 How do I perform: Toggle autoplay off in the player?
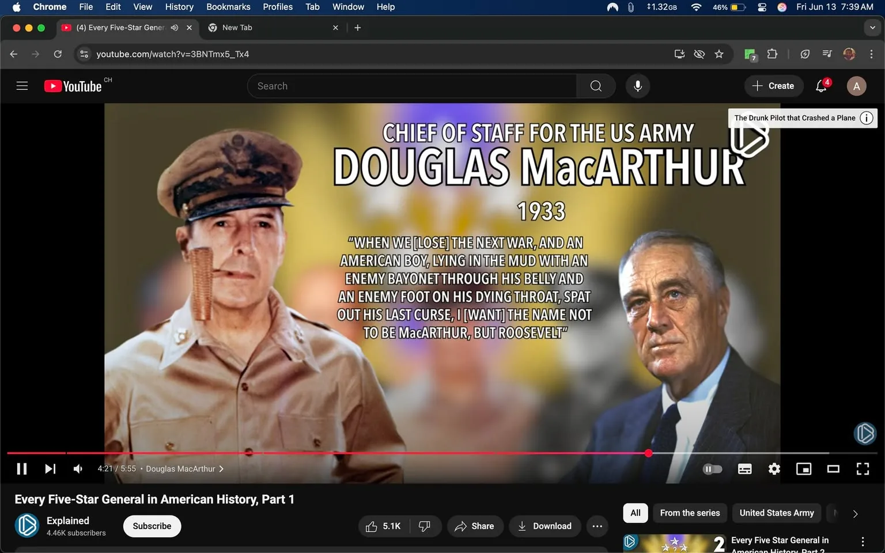[x=712, y=468]
